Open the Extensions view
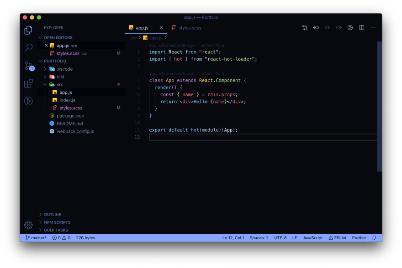The width and height of the screenshot is (402, 268). pos(28,83)
